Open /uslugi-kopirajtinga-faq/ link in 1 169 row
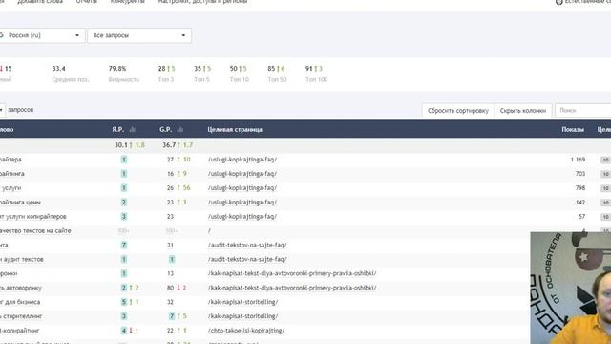Image resolution: width=611 pixels, height=344 pixels. [x=242, y=160]
